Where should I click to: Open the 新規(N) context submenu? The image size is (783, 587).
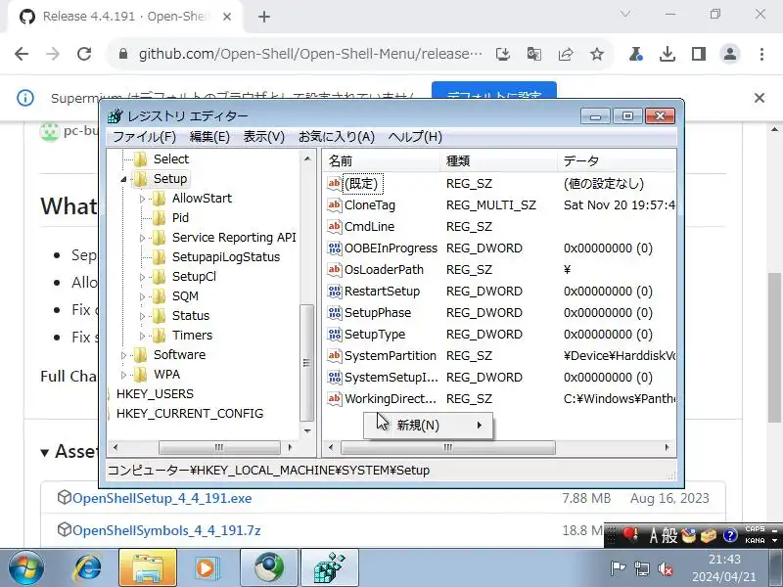428,426
